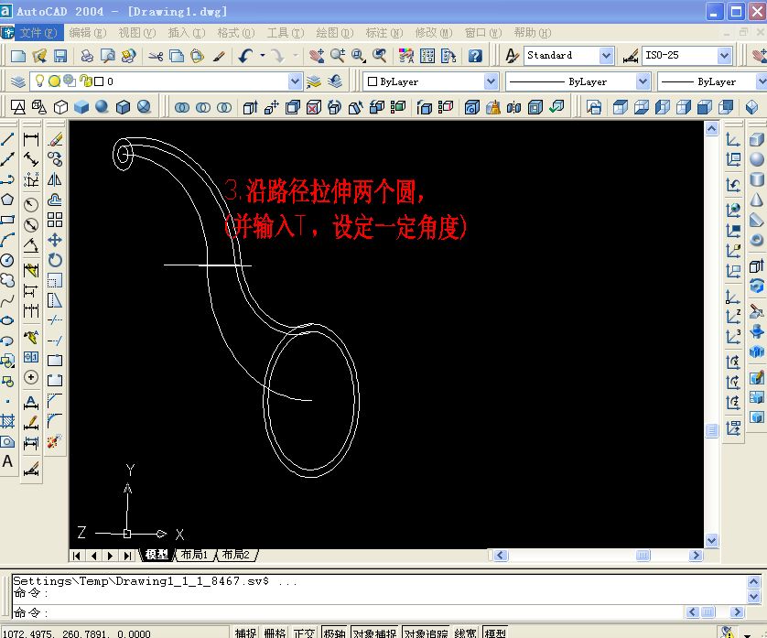Expand the ByLayer linetype dropdown

point(643,81)
